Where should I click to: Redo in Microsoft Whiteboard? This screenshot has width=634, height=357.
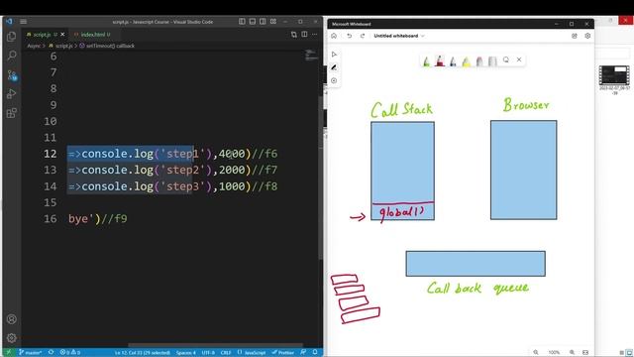363,36
